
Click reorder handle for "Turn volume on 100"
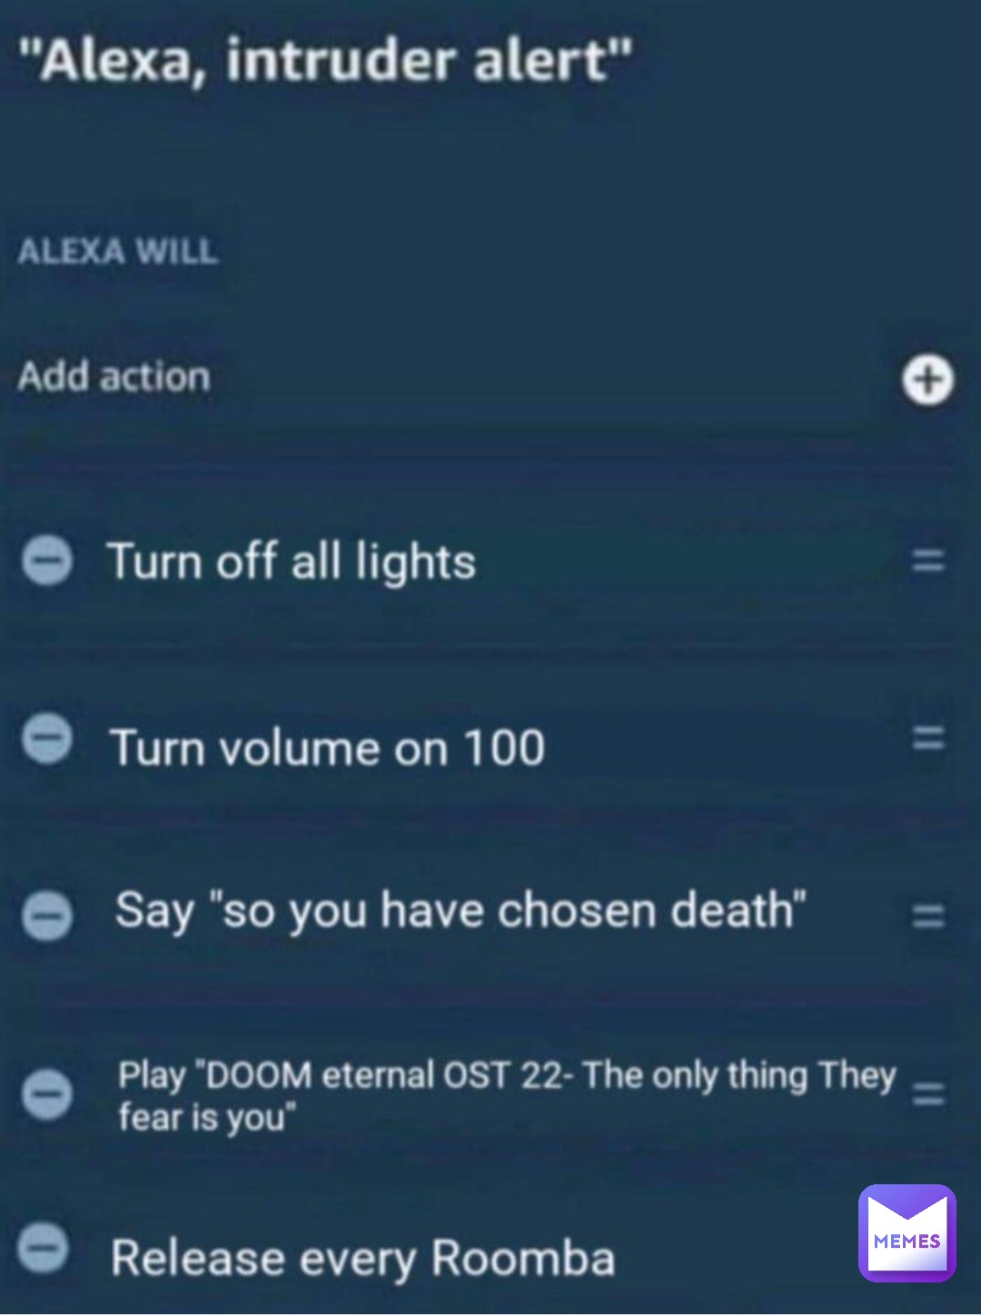click(x=928, y=738)
